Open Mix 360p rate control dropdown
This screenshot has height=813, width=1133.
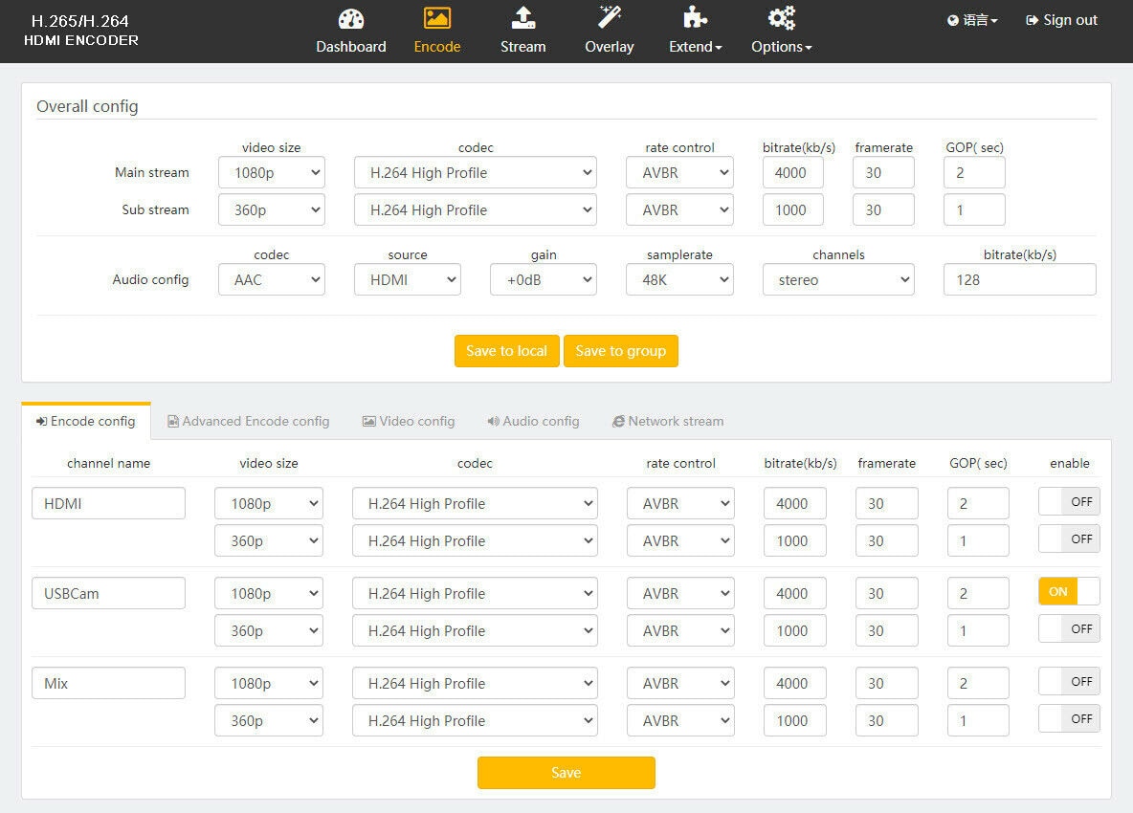point(680,720)
